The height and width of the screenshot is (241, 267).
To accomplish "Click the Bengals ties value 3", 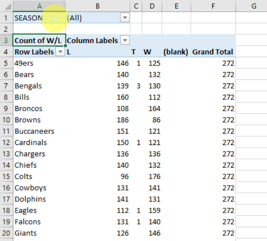I will (138, 86).
